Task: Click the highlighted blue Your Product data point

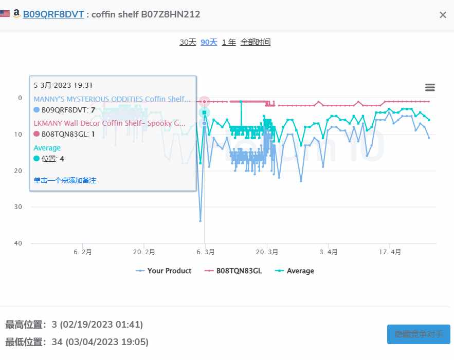Action: tap(205, 123)
